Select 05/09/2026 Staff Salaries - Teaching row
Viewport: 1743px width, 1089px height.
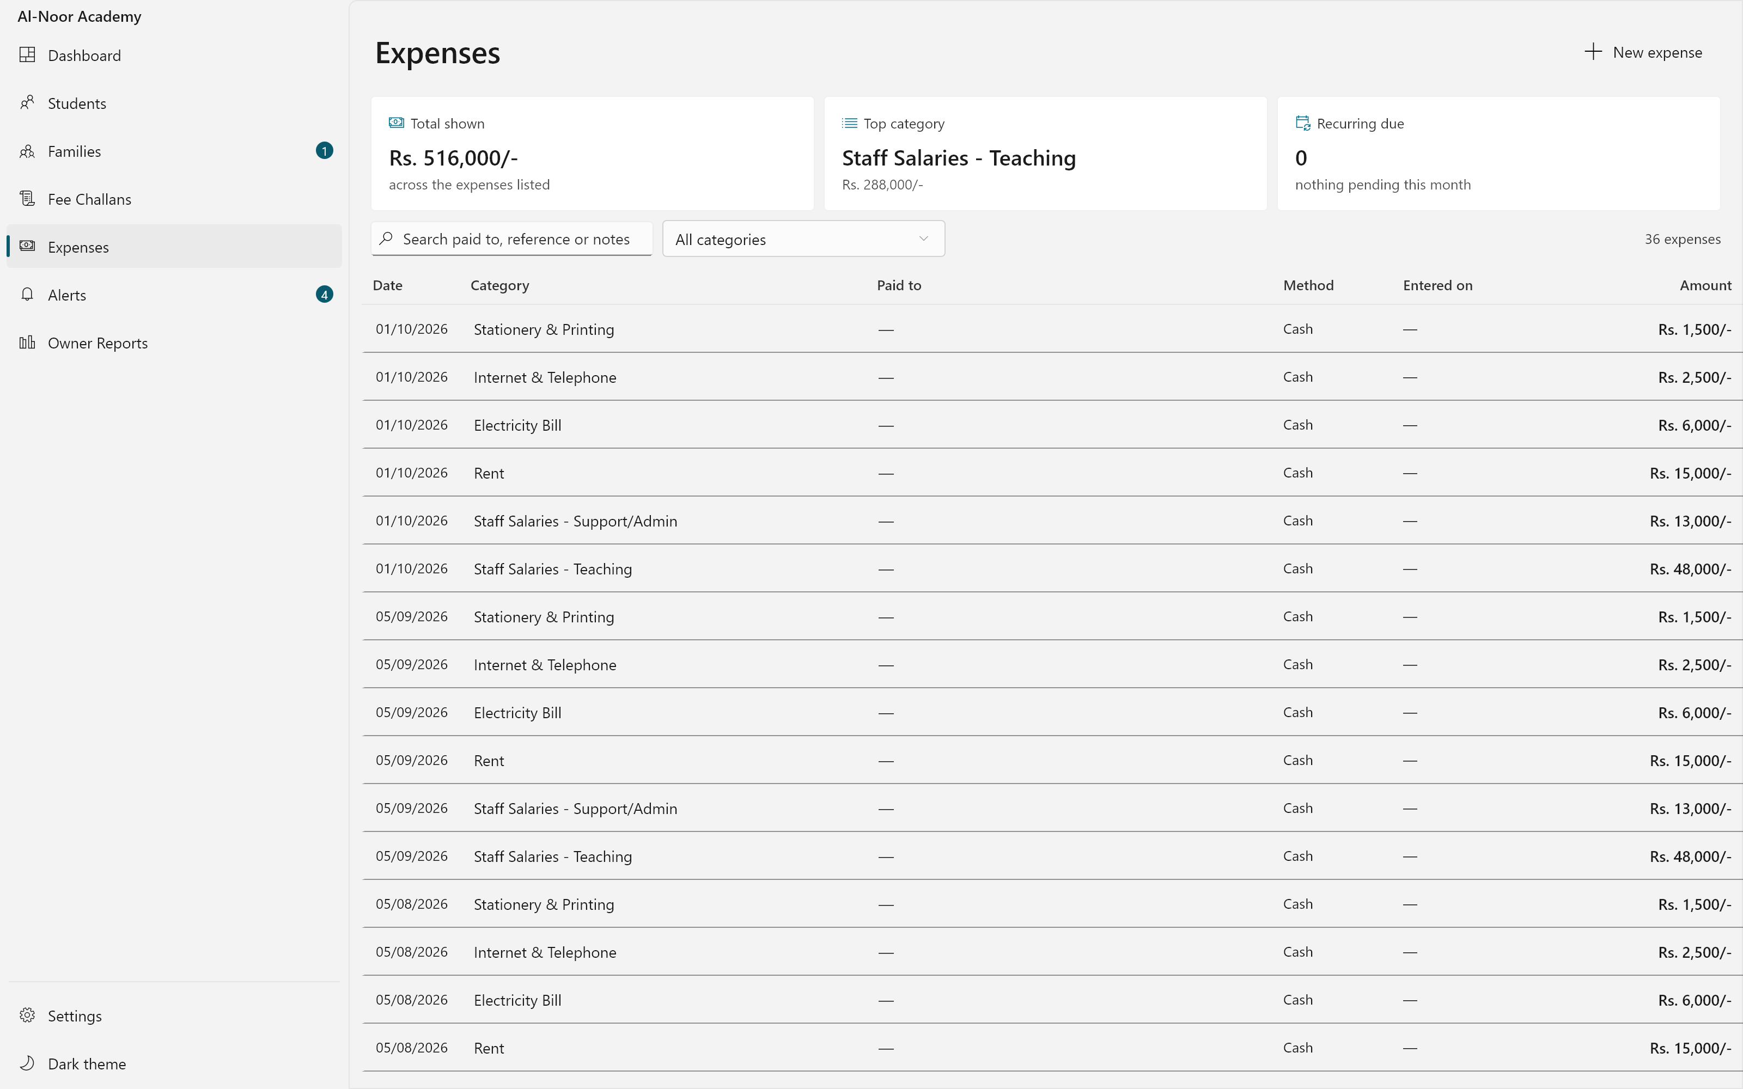[x=1052, y=855]
